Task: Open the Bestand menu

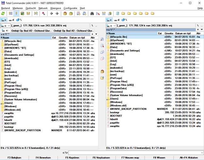Action: tap(5, 8)
